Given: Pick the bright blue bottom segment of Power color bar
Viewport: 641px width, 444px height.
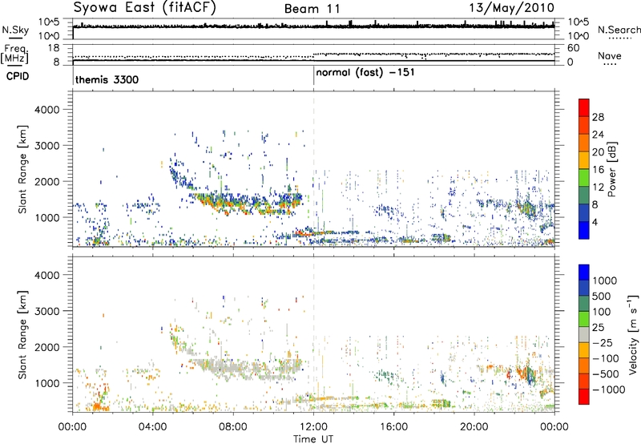Looking at the screenshot, I should pyautogui.click(x=584, y=230).
